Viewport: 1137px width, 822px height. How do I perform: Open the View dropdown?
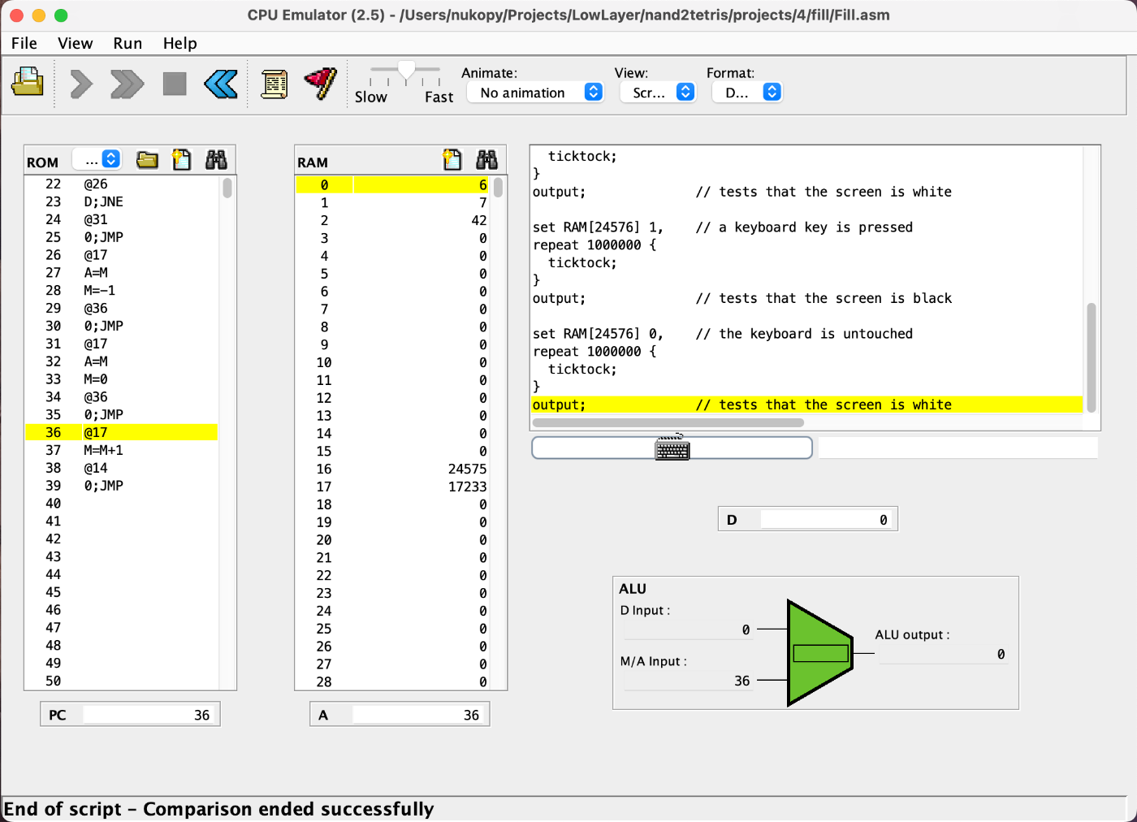(x=658, y=93)
